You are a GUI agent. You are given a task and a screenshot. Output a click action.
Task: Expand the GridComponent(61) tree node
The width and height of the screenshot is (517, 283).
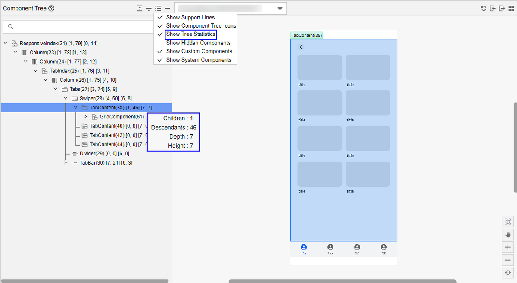pos(85,117)
